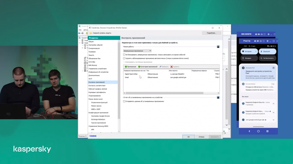Select the Веб-Фильтр section
This screenshot has width=293, height=164.
tap(93, 65)
